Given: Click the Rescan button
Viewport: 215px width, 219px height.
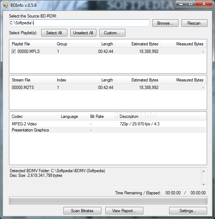Looking at the screenshot, I should [194, 23].
